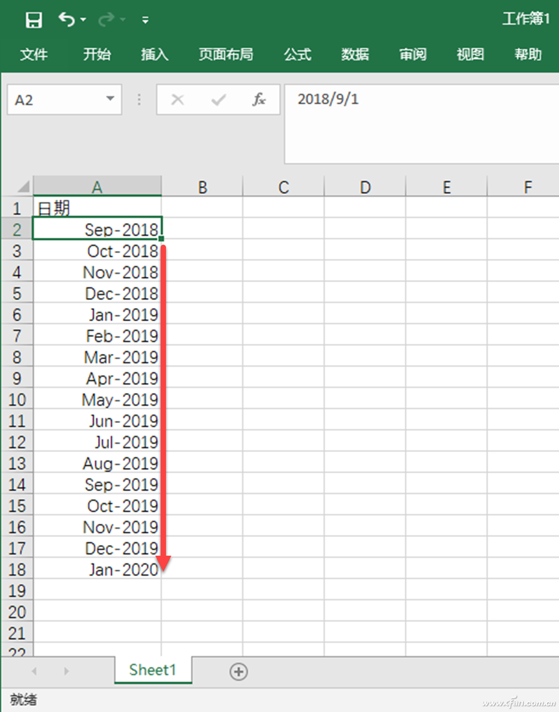Click cell A1 containing 日期

(x=97, y=208)
